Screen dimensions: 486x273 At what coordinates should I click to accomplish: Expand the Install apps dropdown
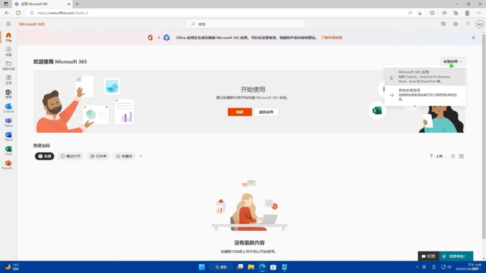452,61
